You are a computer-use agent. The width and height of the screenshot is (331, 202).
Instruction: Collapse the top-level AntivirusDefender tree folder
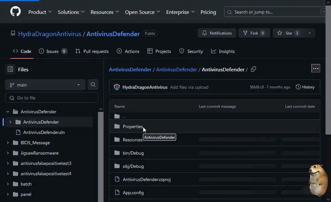[8, 112]
